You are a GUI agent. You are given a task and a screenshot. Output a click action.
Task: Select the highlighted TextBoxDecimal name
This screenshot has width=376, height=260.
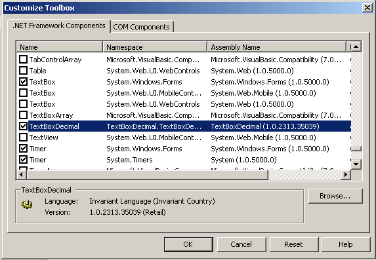pyautogui.click(x=54, y=126)
